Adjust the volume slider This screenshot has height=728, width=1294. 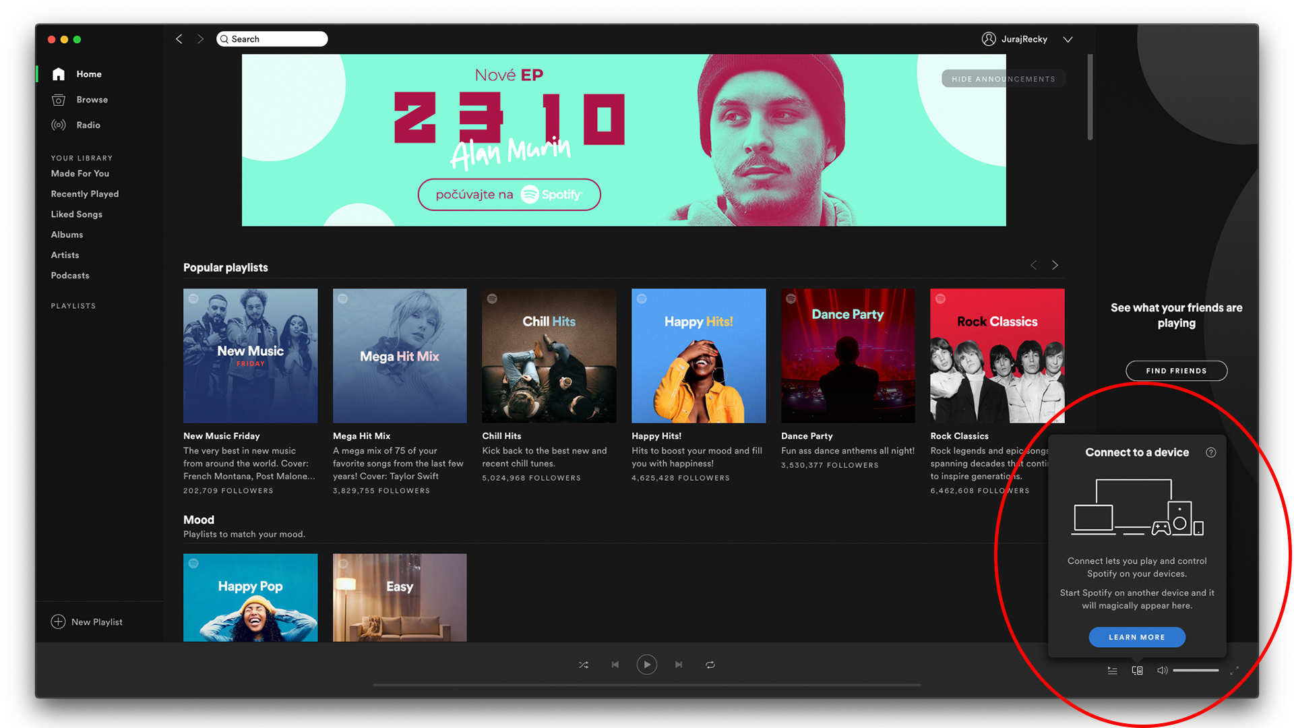[x=1196, y=671]
